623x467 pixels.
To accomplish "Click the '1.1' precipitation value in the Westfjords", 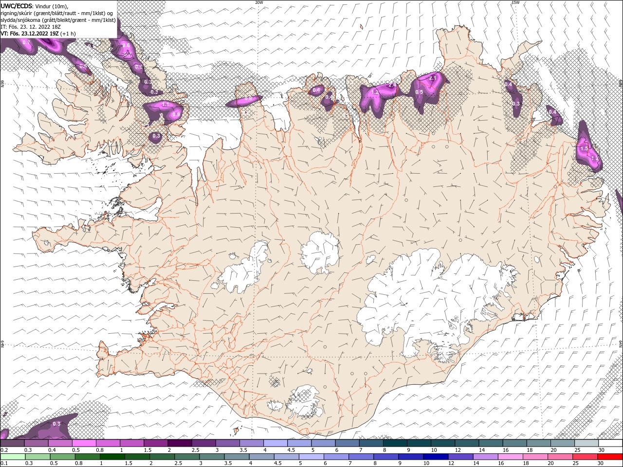I will click(x=165, y=105).
